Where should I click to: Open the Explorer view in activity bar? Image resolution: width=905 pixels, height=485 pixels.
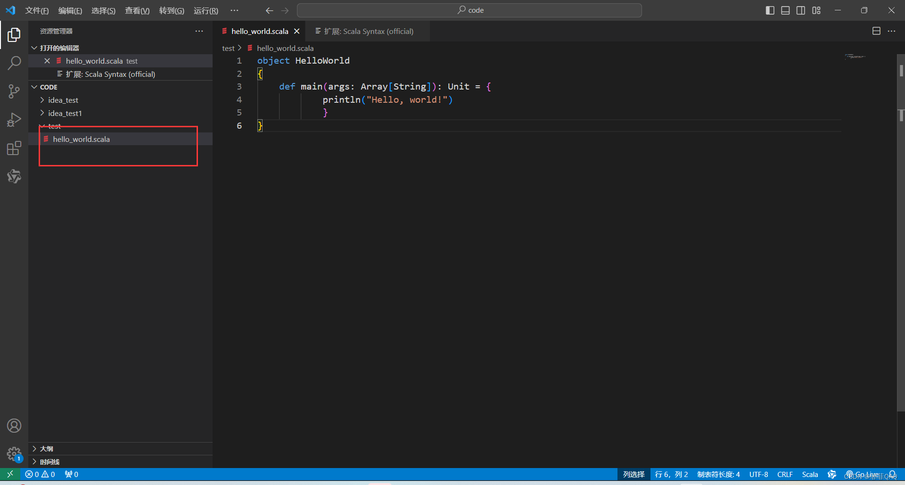pos(14,34)
